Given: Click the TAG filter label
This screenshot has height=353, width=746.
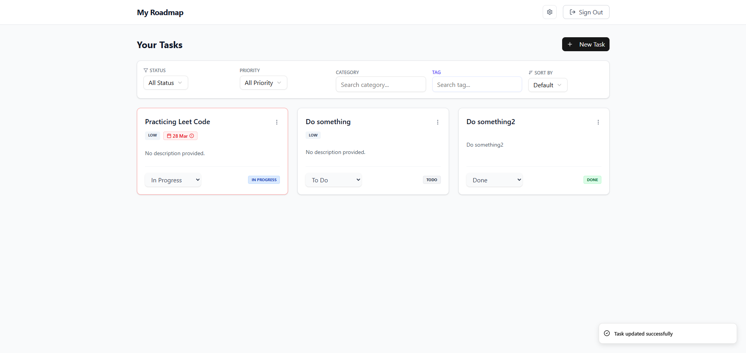Looking at the screenshot, I should point(437,73).
